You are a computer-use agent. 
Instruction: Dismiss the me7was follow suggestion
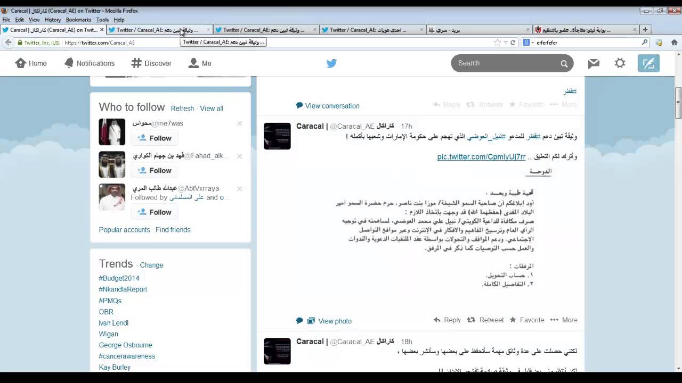[x=240, y=123]
